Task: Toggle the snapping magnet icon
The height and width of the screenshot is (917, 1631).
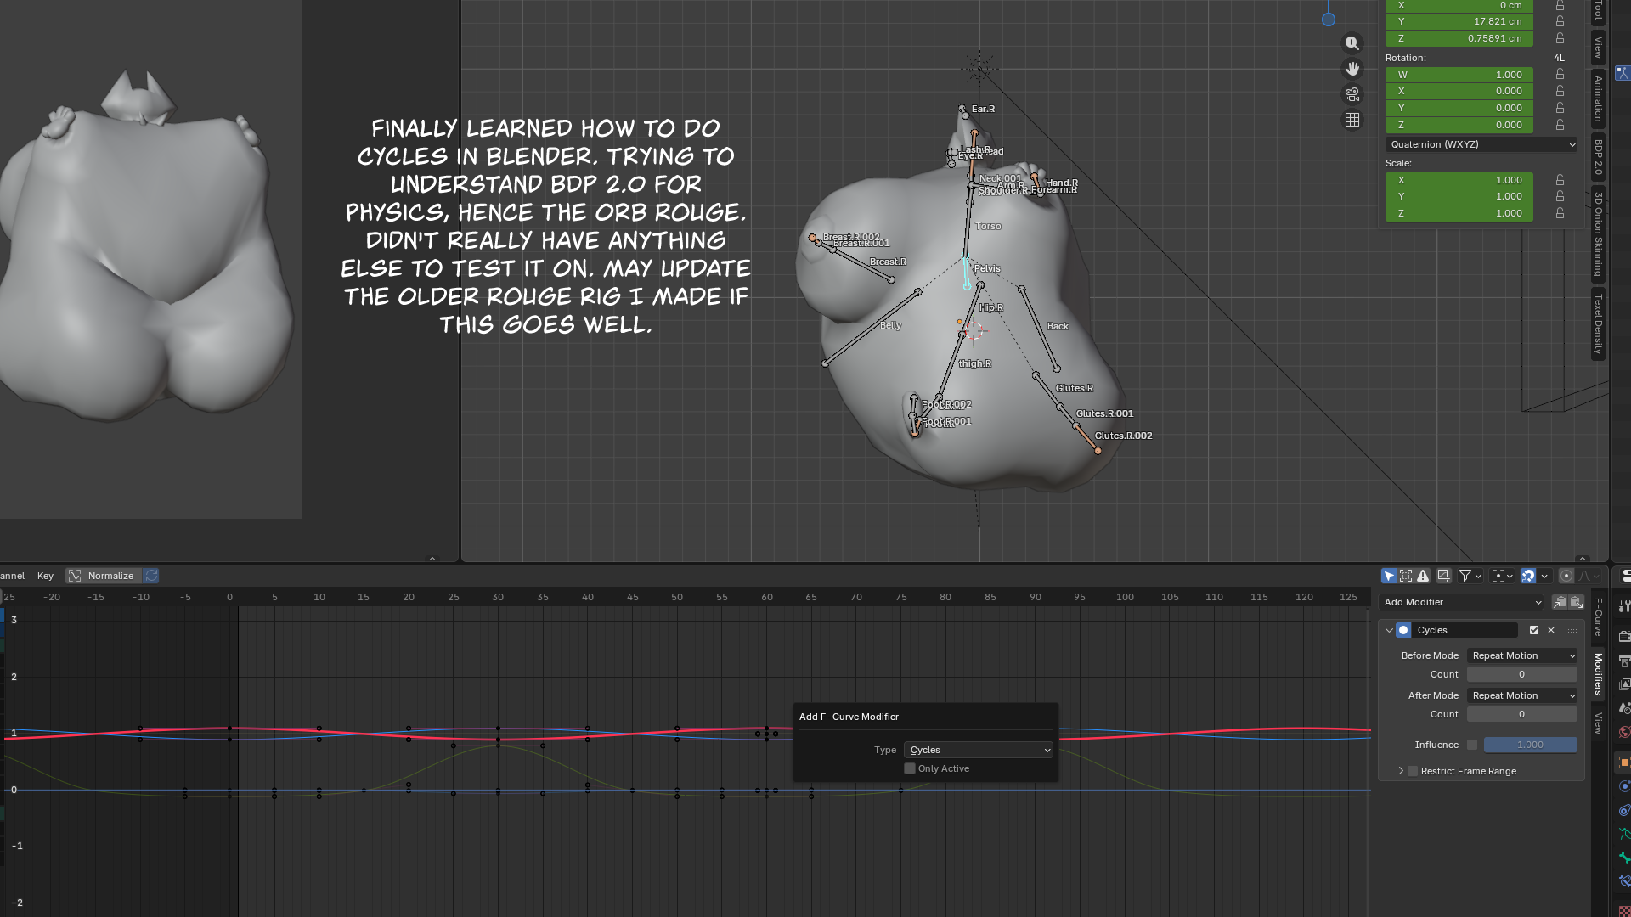Action: click(1528, 576)
